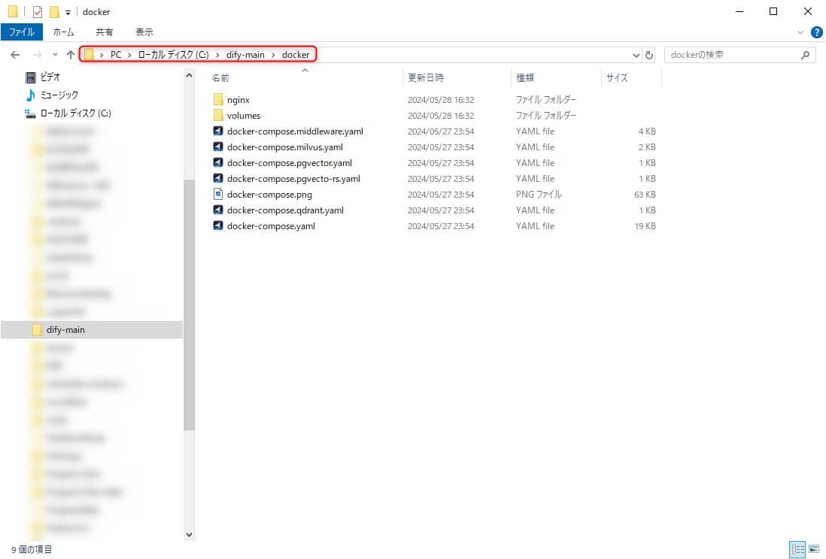The image size is (826, 559).
Task: Sort files by clicking the 名前 column header
Action: (220, 77)
